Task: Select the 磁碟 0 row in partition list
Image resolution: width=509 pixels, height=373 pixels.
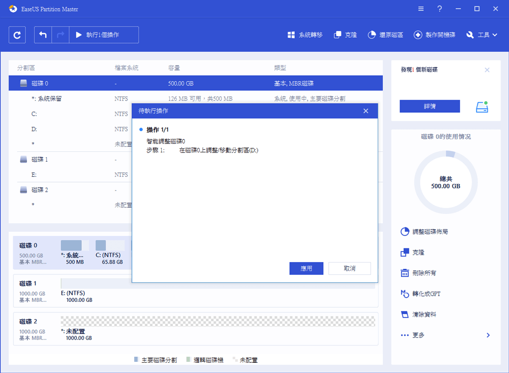Action: coord(196,83)
